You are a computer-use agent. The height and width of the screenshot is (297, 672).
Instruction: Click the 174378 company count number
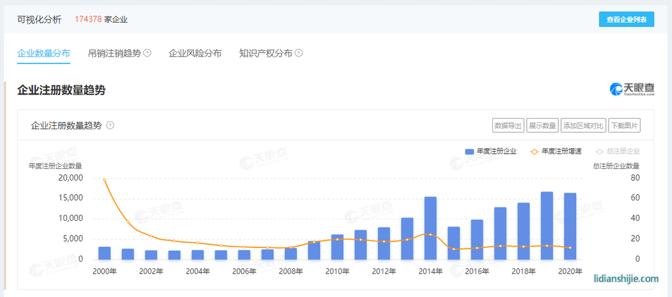point(88,20)
